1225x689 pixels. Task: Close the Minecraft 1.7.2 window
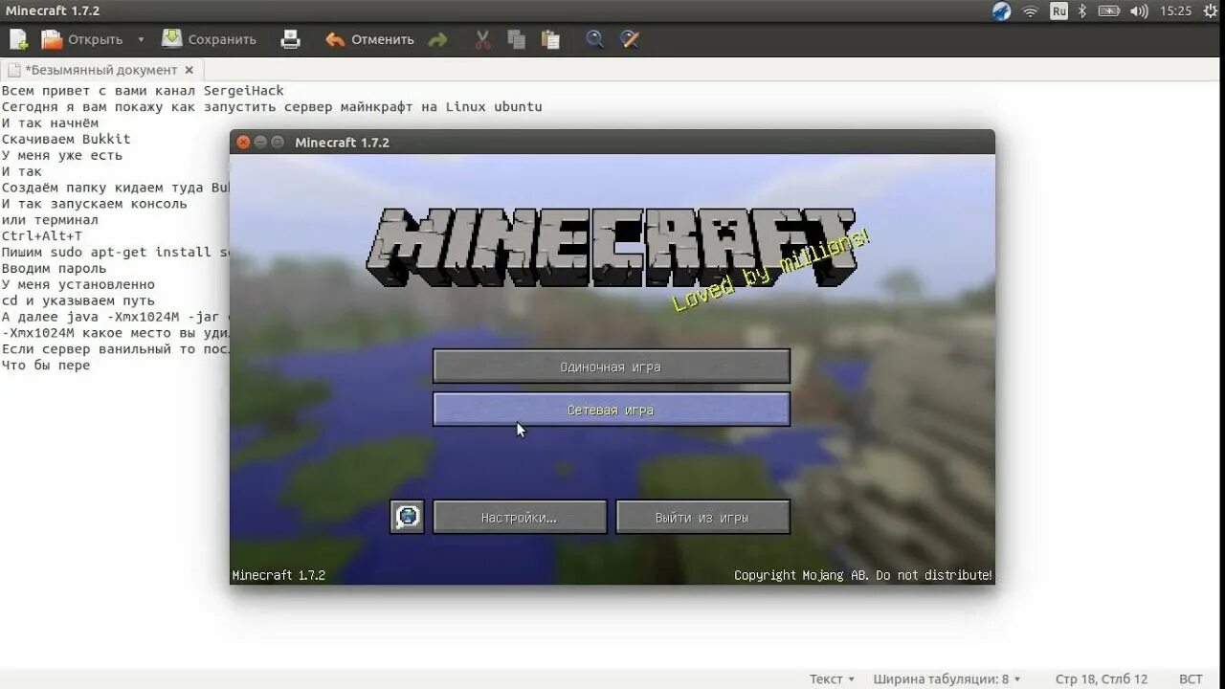pos(243,143)
